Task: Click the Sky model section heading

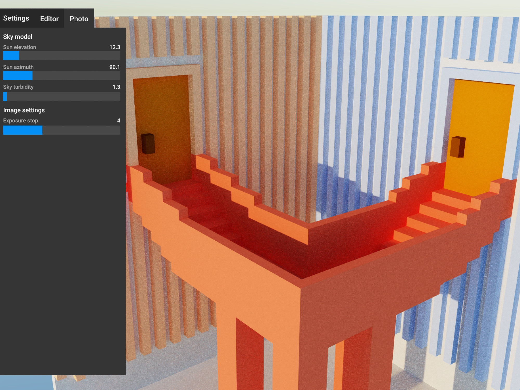Action: pyautogui.click(x=18, y=37)
